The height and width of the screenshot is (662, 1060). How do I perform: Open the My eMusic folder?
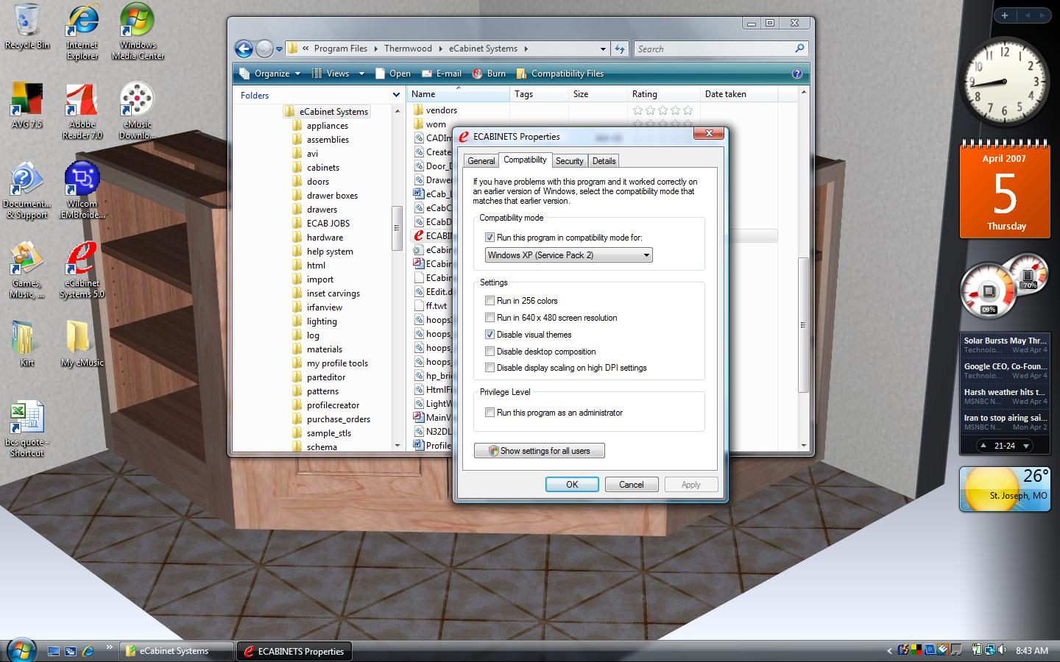(x=82, y=344)
